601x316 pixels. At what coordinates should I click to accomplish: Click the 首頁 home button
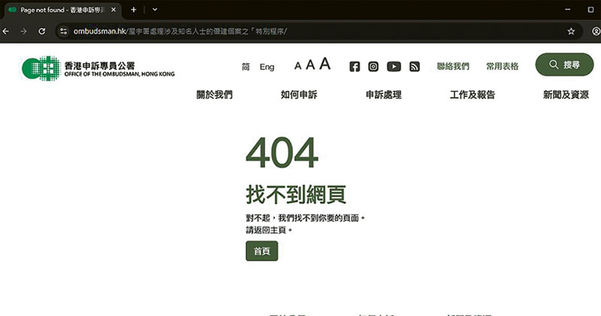(261, 251)
